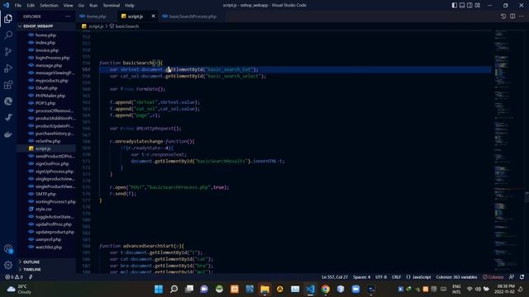Change line ending via CRLF

click(x=396, y=277)
